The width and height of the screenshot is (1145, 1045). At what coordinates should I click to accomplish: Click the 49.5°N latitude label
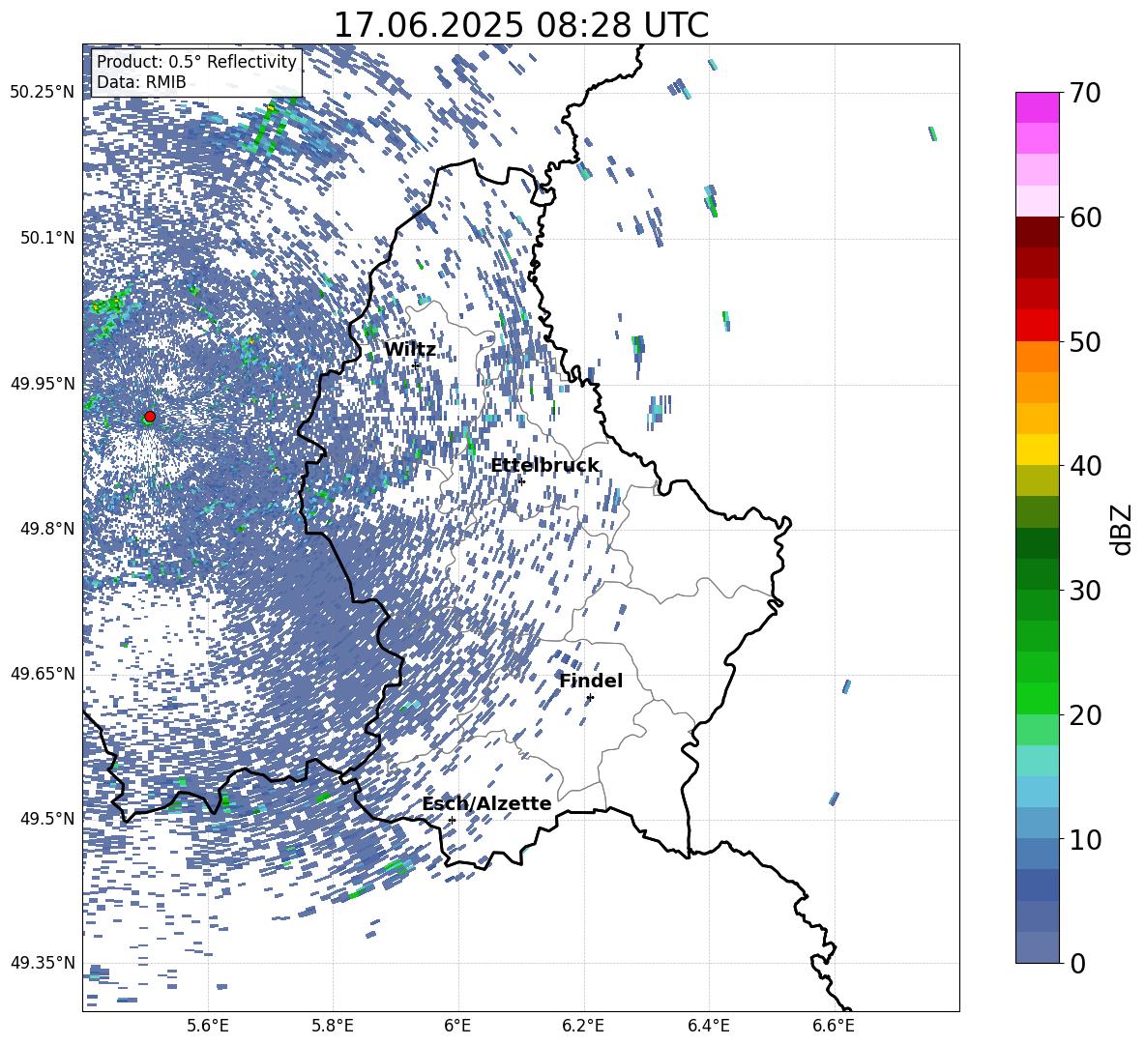tap(46, 818)
